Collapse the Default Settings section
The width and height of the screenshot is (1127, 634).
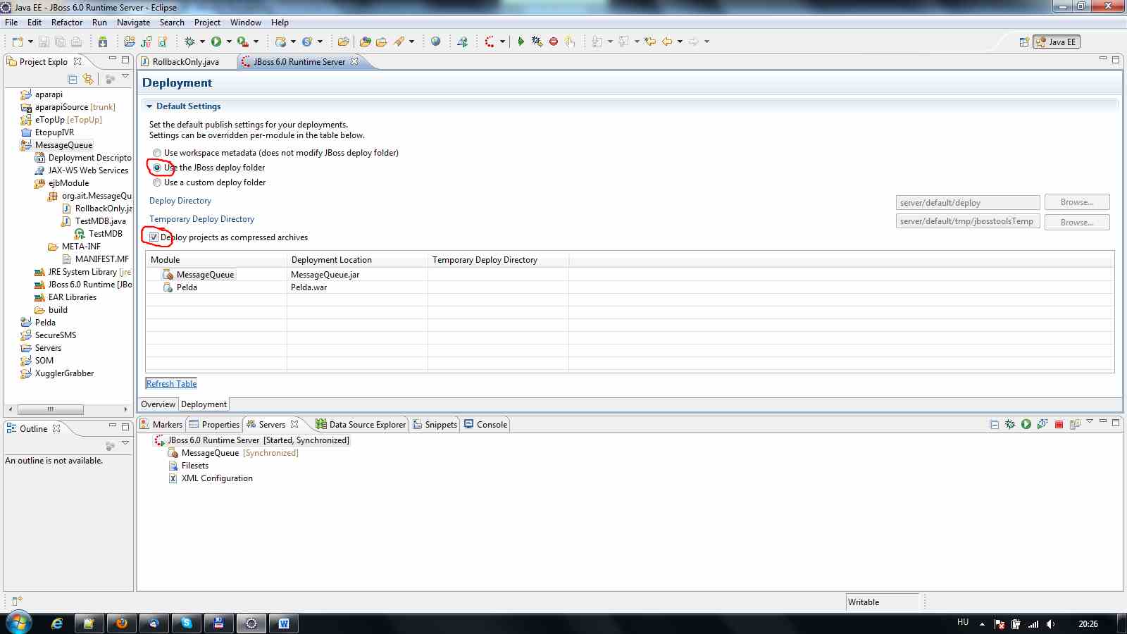[149, 106]
